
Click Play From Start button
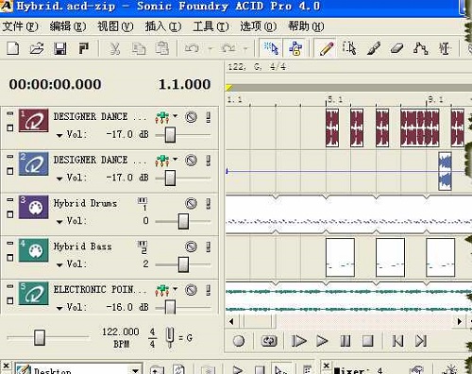point(298,341)
